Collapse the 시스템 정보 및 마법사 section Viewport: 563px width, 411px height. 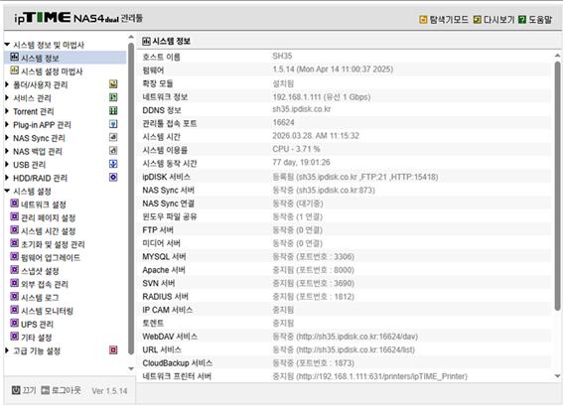point(7,45)
